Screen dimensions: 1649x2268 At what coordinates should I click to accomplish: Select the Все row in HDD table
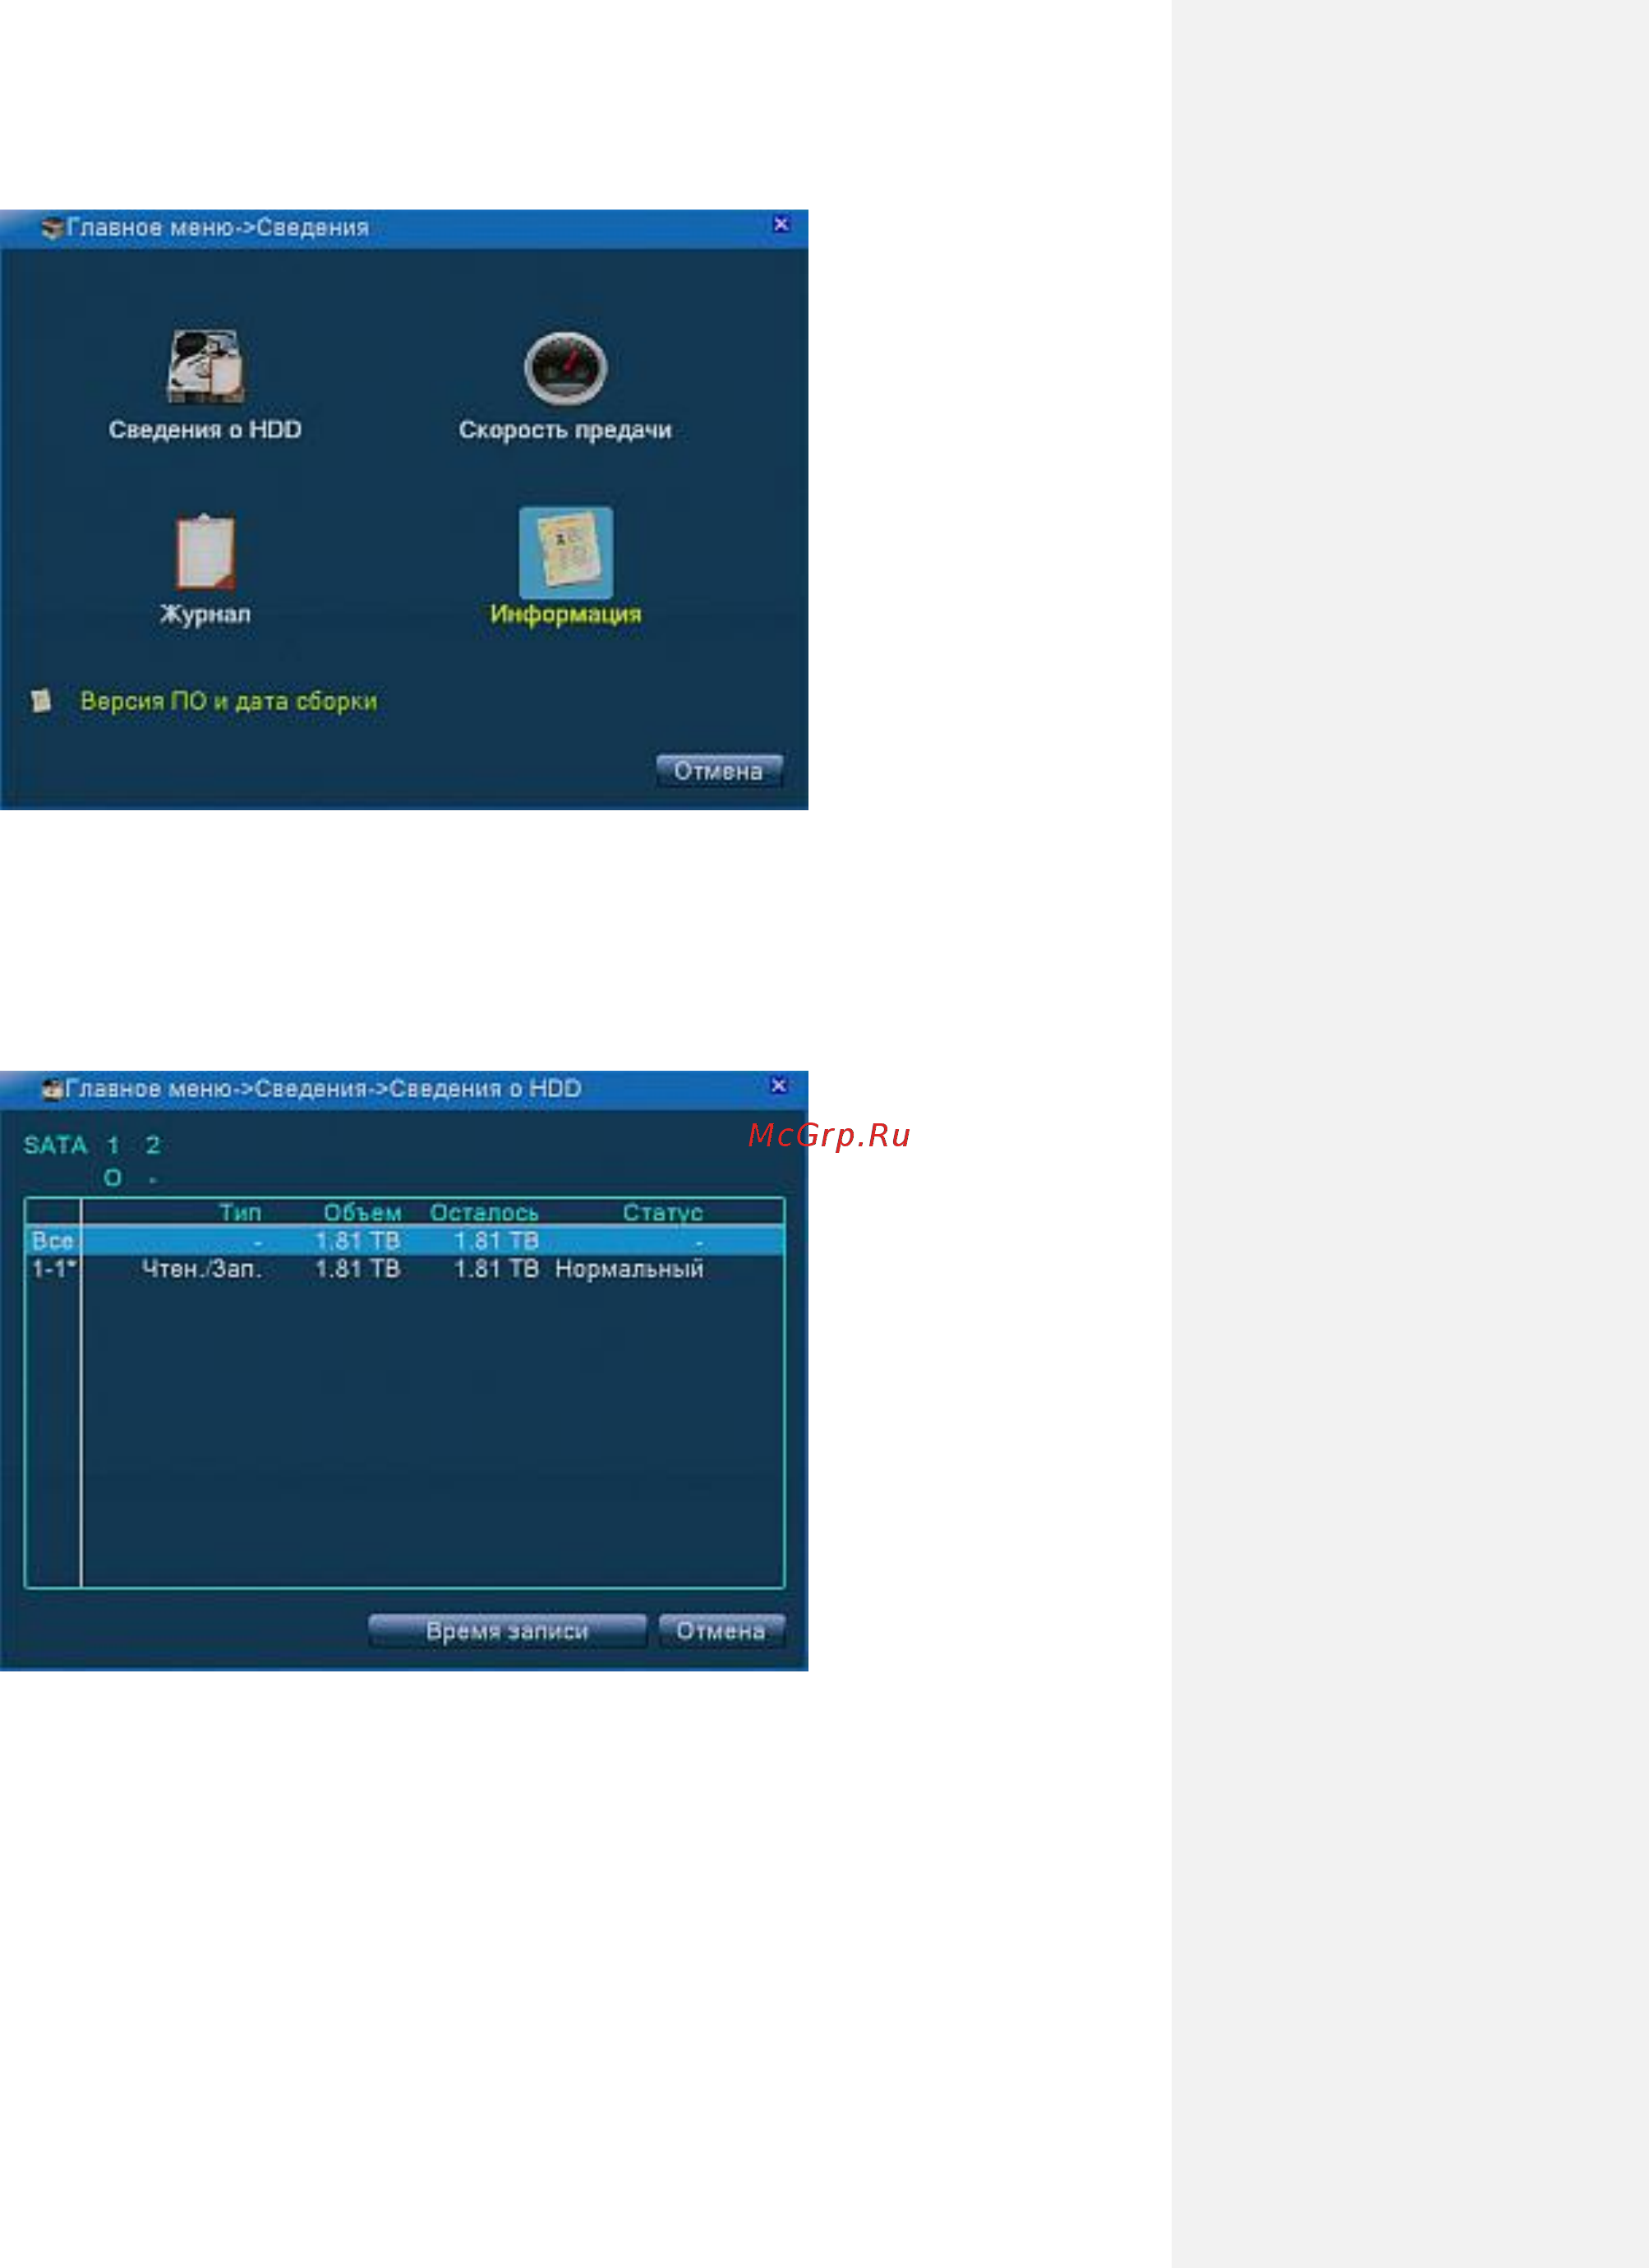(x=404, y=1241)
